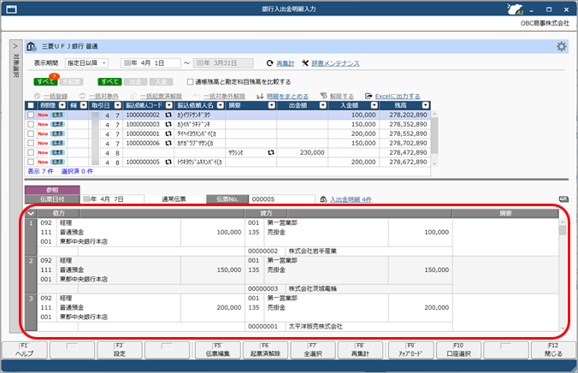The image size is (578, 373).
Task: Open the settings gear in bank header
Action: pyautogui.click(x=562, y=46)
